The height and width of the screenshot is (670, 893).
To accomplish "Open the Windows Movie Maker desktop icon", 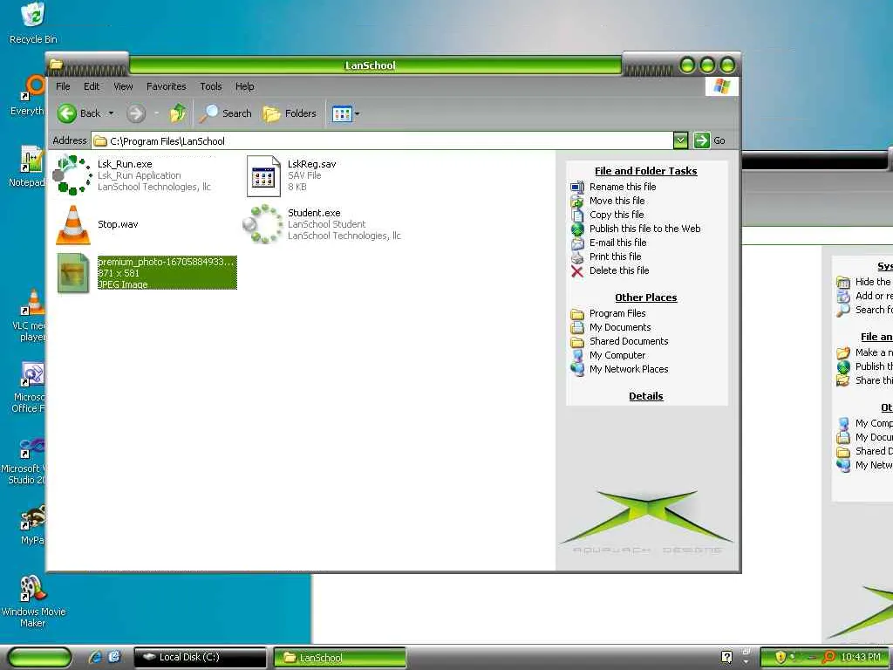I will (33, 602).
